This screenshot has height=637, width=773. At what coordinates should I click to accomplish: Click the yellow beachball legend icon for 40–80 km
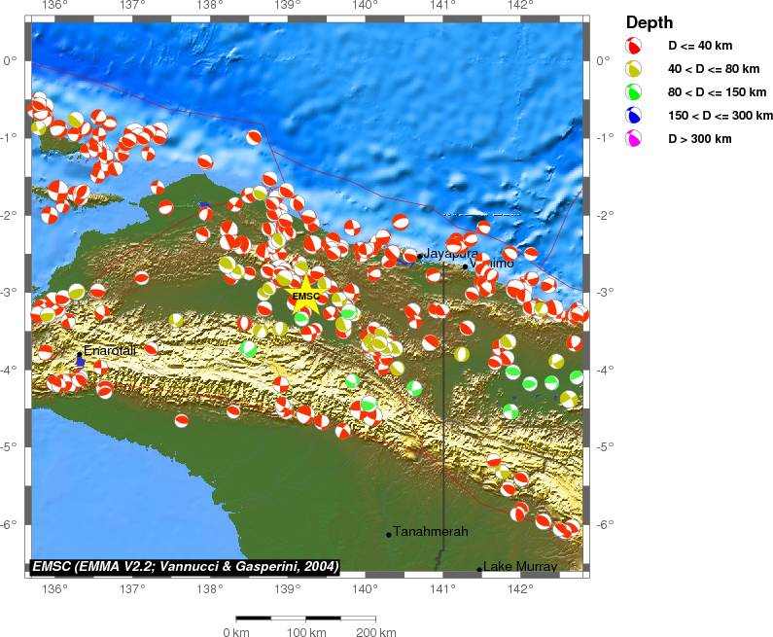[634, 69]
